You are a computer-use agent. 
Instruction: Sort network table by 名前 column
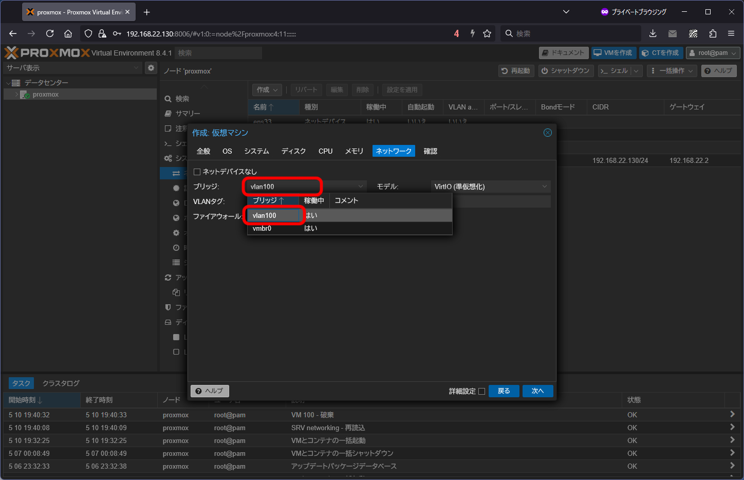click(x=273, y=107)
